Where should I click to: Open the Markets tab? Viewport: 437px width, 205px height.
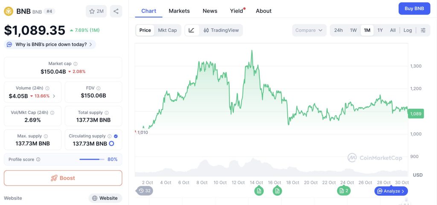[179, 11]
